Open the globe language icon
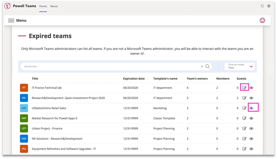Viewport: 277px width, 159px height. point(269,6)
